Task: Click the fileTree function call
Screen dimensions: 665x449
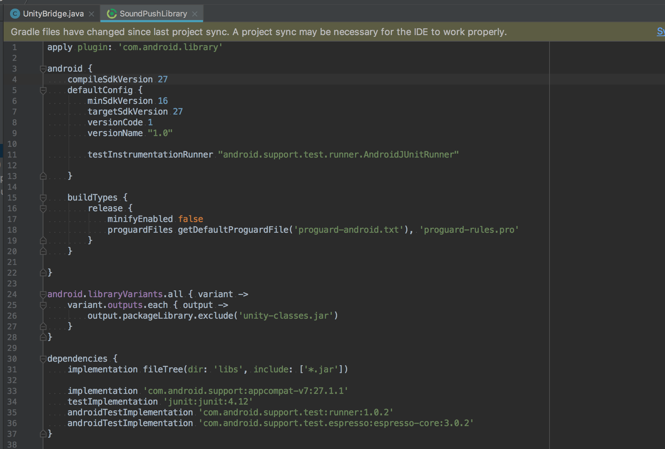Action: pos(163,370)
